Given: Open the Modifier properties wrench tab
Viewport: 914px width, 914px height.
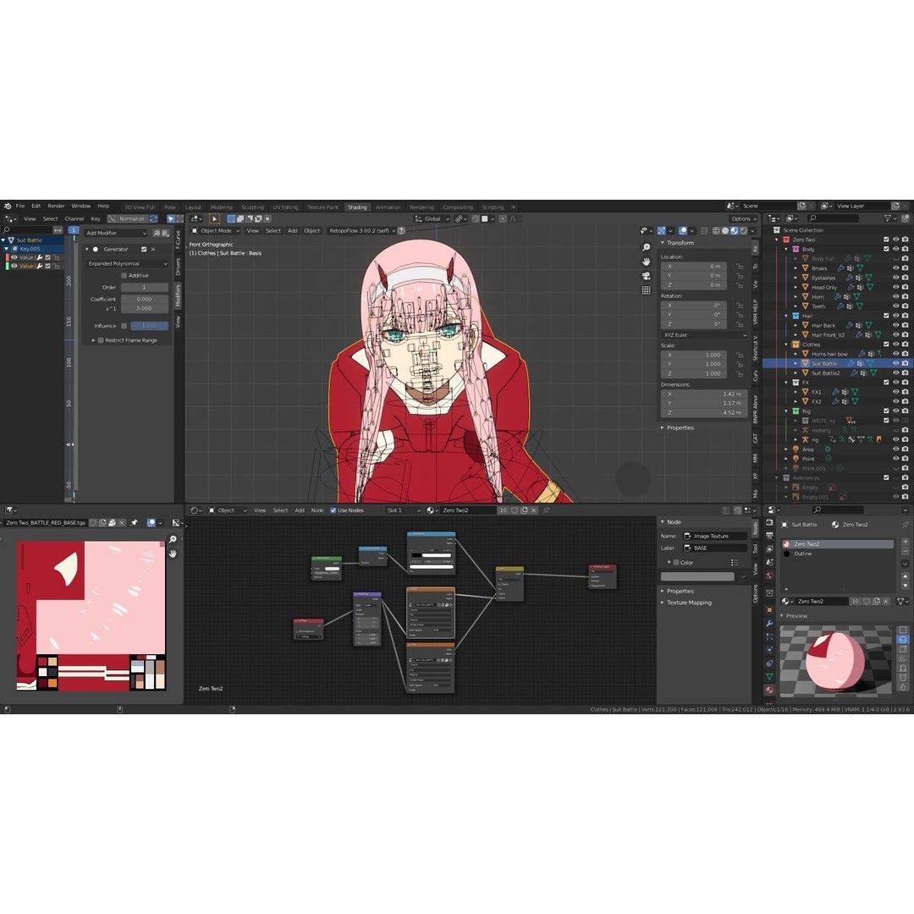Looking at the screenshot, I should 769,623.
